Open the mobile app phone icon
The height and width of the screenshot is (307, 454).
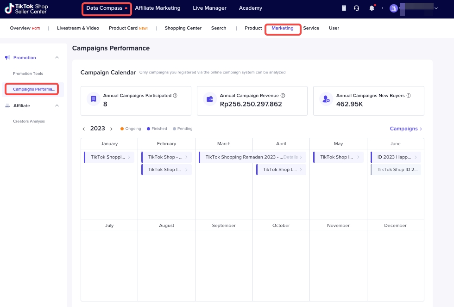coord(344,8)
